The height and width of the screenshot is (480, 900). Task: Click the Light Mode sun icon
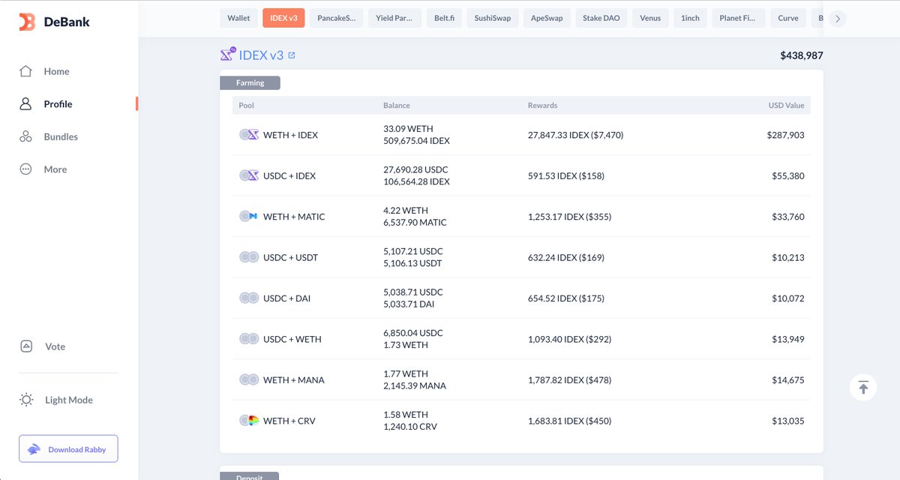point(26,400)
